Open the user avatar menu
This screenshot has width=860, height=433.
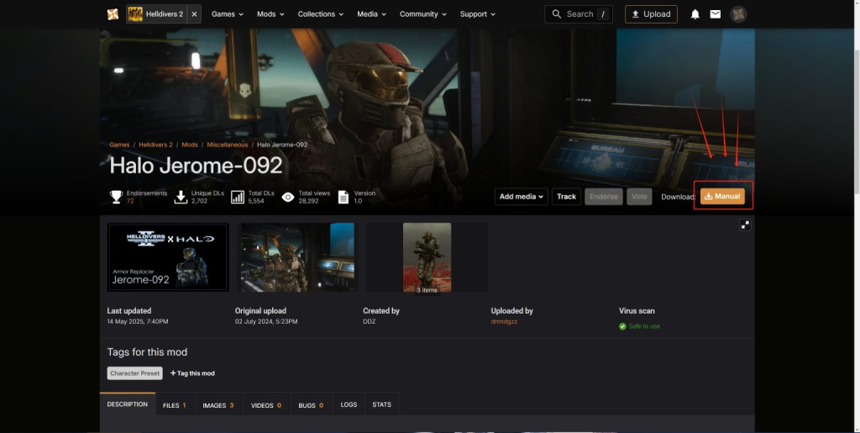coord(738,14)
